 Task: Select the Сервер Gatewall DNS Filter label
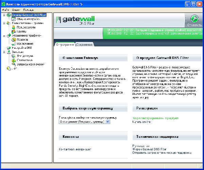point(29,15)
